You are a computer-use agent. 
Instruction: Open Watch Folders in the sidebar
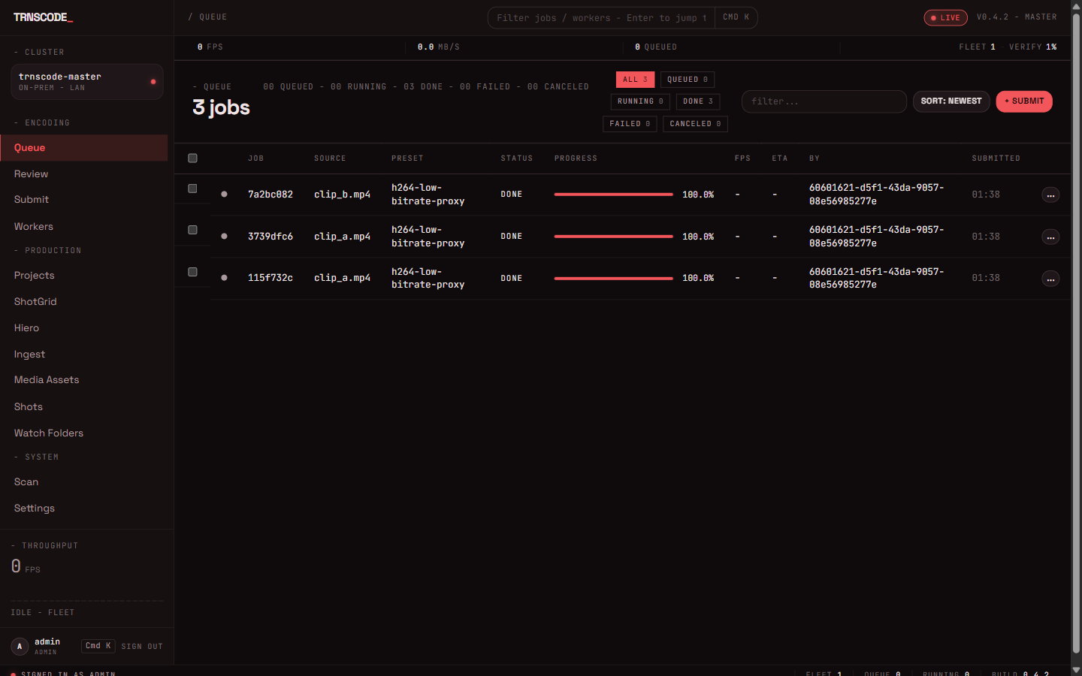coord(84,433)
